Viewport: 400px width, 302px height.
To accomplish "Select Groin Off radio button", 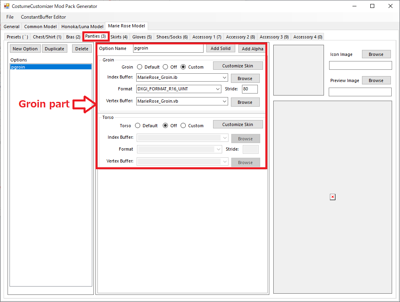I will point(165,67).
